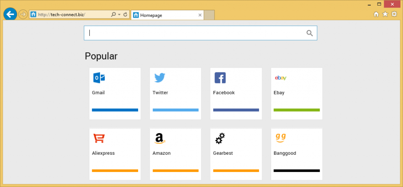The width and height of the screenshot is (403, 187).
Task: Click the black bar under Banggood
Action: [296, 170]
